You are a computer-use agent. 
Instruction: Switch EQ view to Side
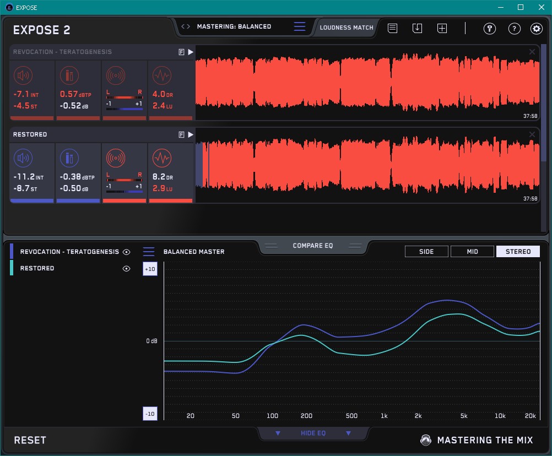[426, 252]
